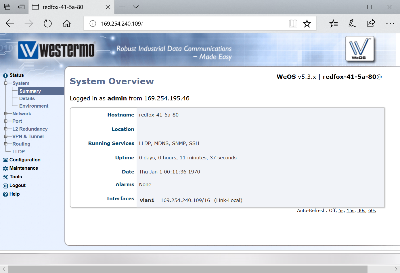Open the System status entry
The image size is (400, 273).
pyautogui.click(x=21, y=83)
